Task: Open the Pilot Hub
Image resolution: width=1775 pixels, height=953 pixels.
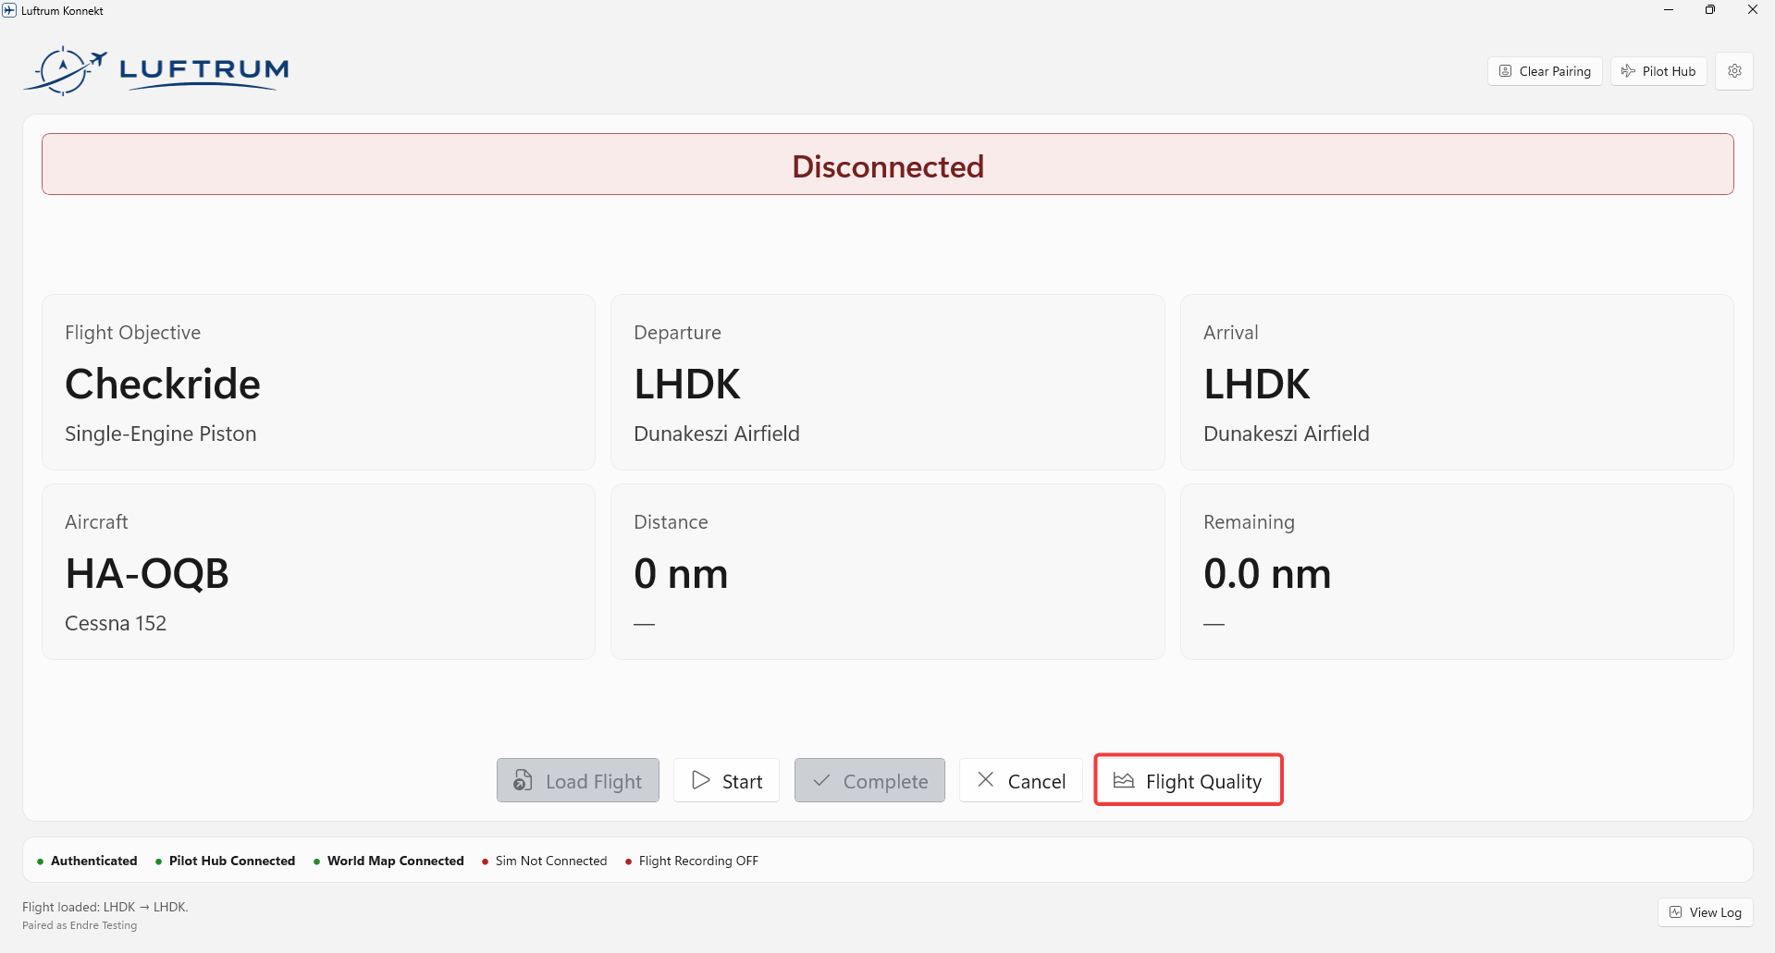Action: tap(1658, 71)
